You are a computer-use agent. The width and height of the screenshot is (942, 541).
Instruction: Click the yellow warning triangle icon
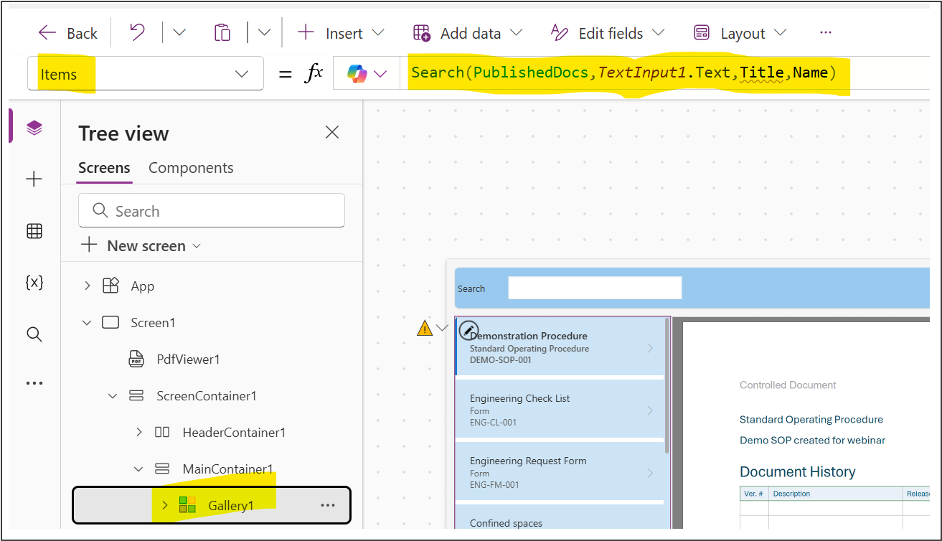[x=425, y=329]
